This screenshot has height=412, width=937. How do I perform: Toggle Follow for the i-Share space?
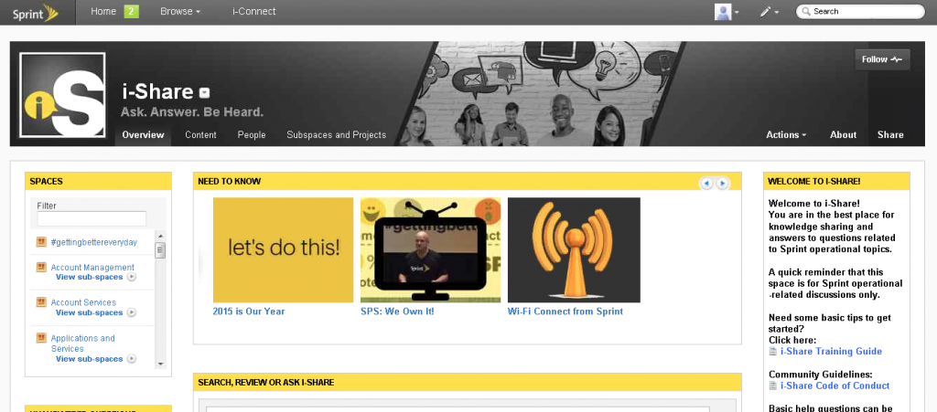[882, 59]
